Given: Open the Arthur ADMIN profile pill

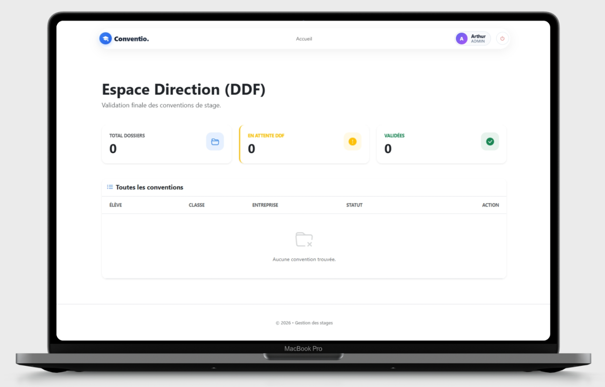Looking at the screenshot, I should (x=472, y=38).
